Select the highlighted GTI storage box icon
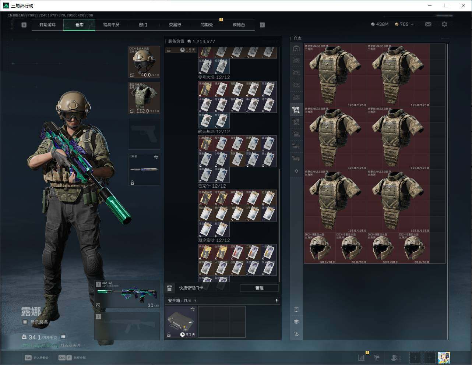This screenshot has height=365, width=472. click(296, 109)
